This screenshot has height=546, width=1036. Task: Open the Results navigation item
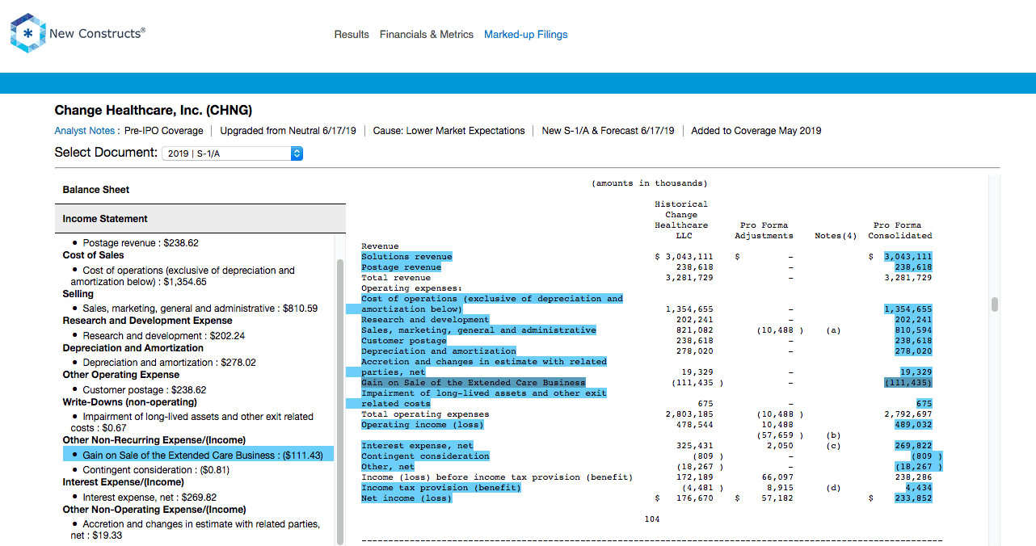click(x=352, y=35)
